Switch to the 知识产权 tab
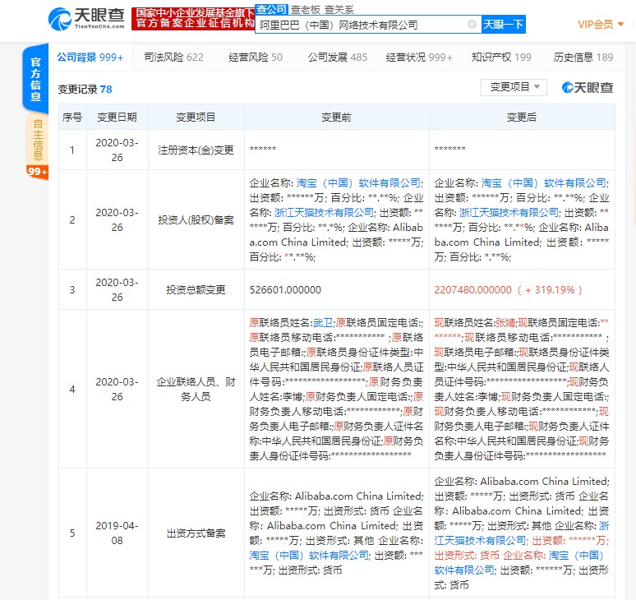 pyautogui.click(x=501, y=58)
